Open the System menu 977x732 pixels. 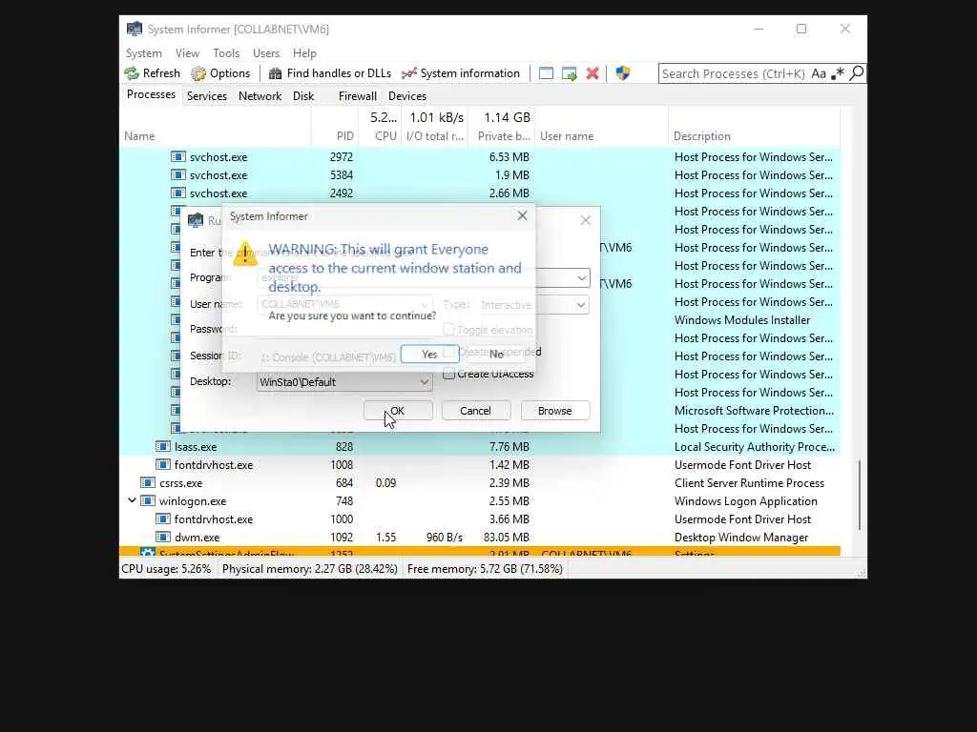click(x=143, y=53)
